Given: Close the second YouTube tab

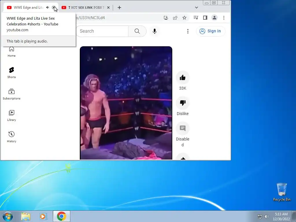Looking at the screenshot, I should (108, 8).
